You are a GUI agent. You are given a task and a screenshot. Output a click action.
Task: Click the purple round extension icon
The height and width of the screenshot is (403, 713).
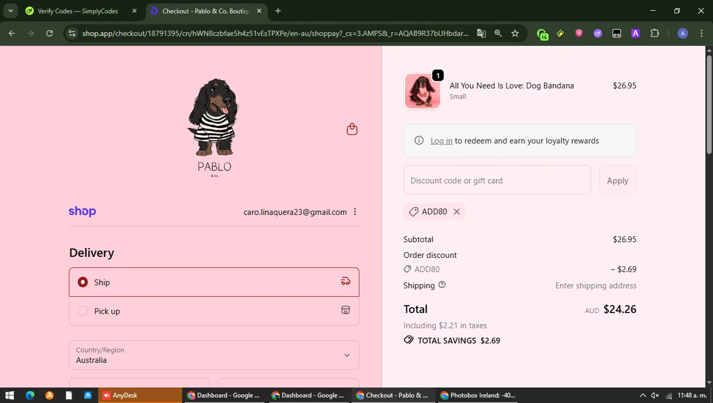pos(598,33)
